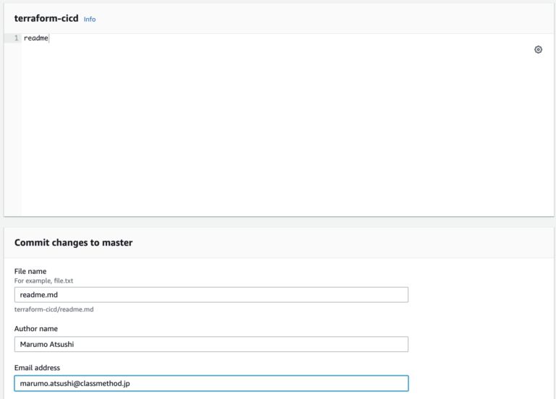Click the 'For example, file.txt' hint
556x399 pixels.
(x=43, y=280)
